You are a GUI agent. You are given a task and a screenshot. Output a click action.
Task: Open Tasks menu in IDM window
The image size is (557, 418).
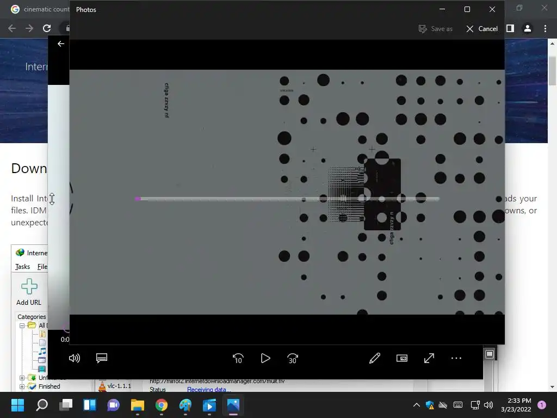click(x=22, y=267)
